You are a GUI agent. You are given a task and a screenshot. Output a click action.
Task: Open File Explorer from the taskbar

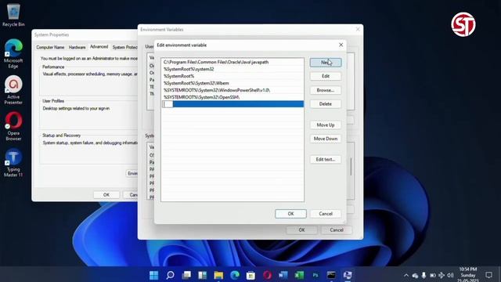point(218,275)
